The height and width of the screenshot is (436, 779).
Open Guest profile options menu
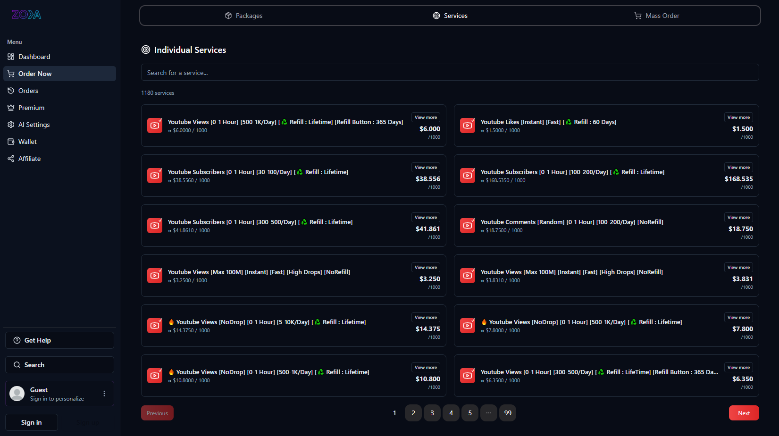(x=104, y=394)
